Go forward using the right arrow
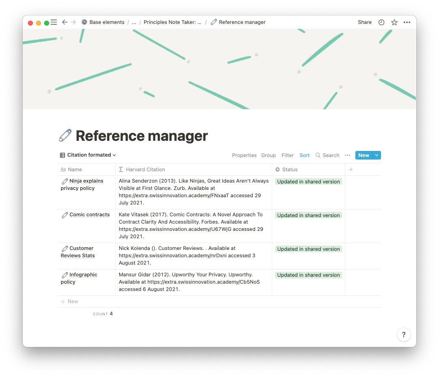439x377 pixels. click(73, 22)
